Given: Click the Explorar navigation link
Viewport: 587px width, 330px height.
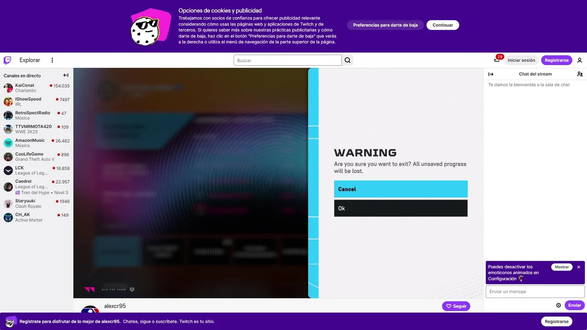Looking at the screenshot, I should pos(30,60).
